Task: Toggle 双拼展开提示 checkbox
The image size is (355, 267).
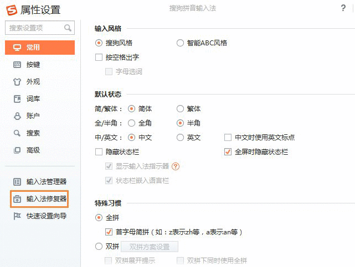Action: [108, 261]
